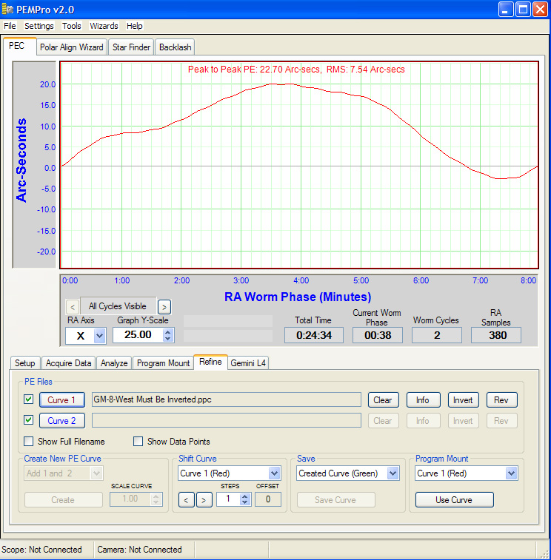Switch to Polar Align Wizard tab
The image size is (551, 560).
[x=72, y=47]
